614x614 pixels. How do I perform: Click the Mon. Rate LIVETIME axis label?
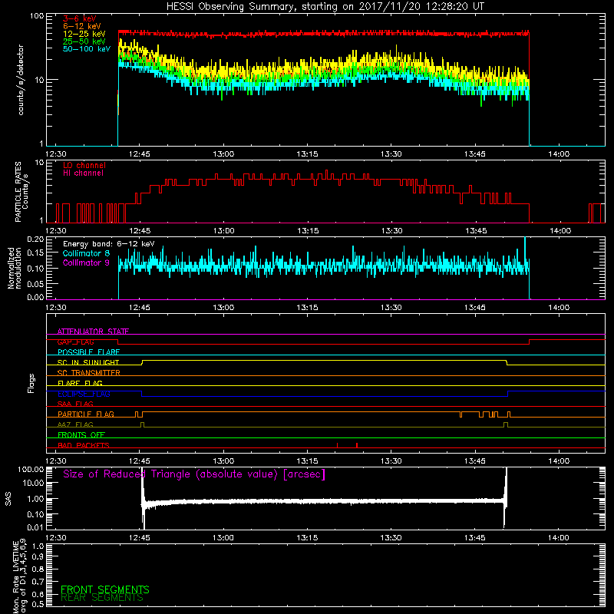[x=18, y=577]
